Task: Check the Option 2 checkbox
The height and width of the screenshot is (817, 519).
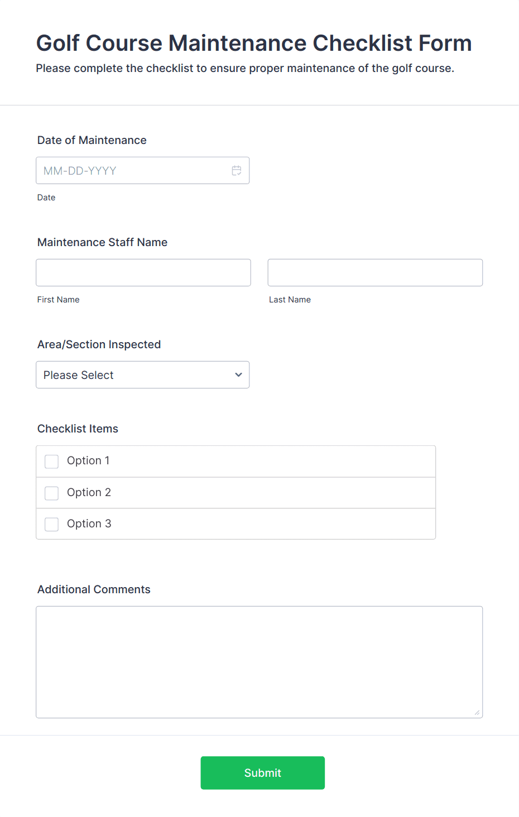Action: click(x=51, y=493)
